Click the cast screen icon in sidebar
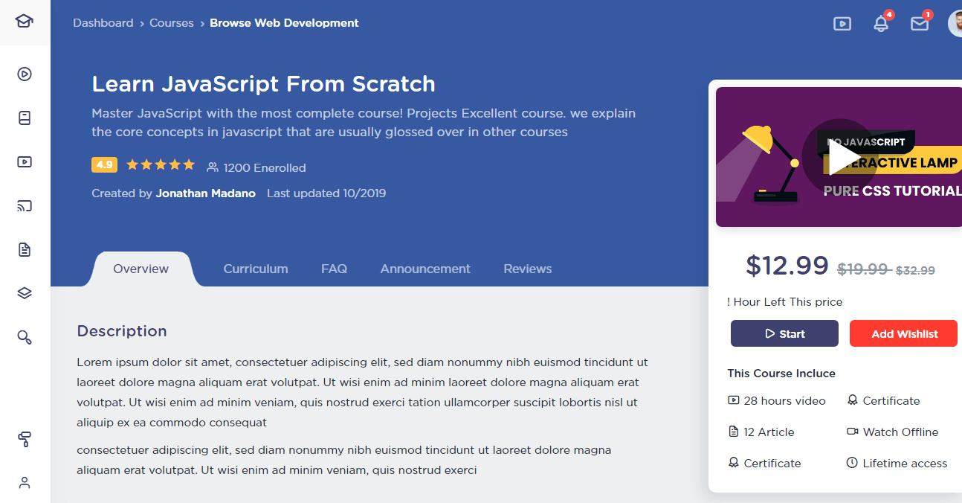Viewport: 962px width, 503px height. 25,206
